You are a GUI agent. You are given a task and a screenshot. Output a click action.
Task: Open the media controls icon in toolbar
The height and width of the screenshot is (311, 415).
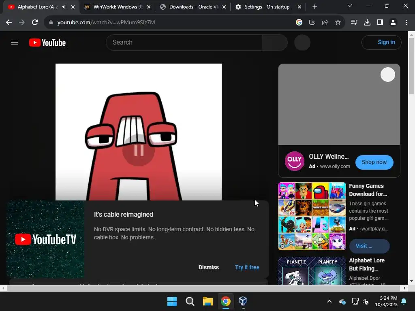point(354,23)
